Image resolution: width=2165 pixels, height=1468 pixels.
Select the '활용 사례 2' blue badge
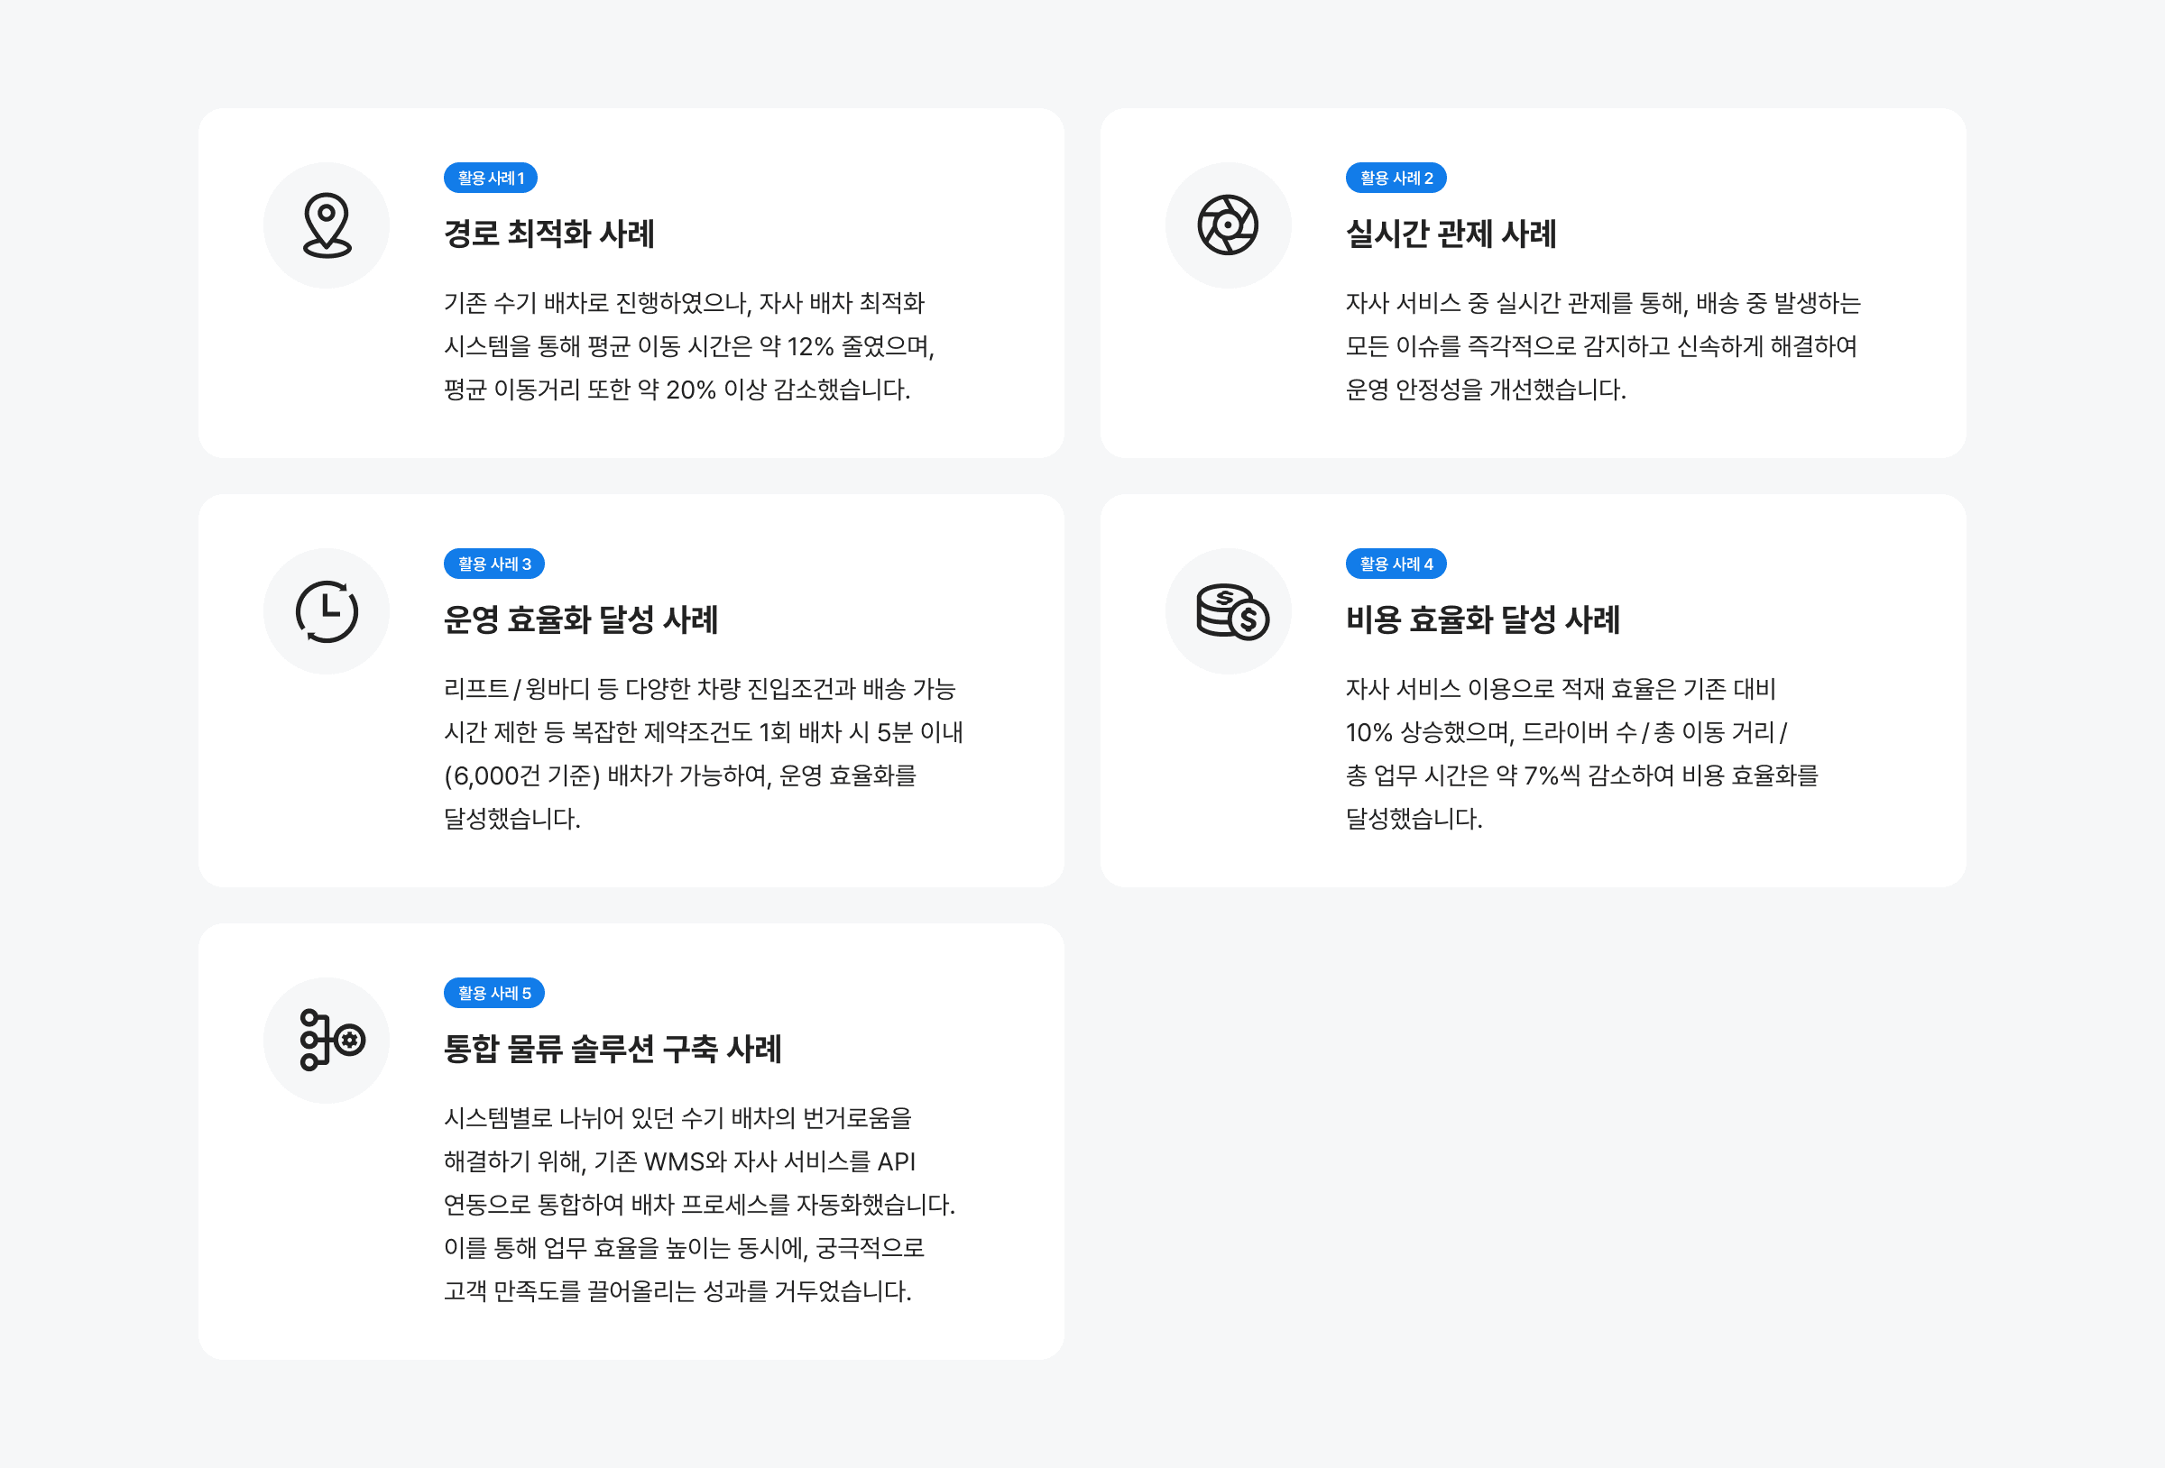(x=1396, y=178)
